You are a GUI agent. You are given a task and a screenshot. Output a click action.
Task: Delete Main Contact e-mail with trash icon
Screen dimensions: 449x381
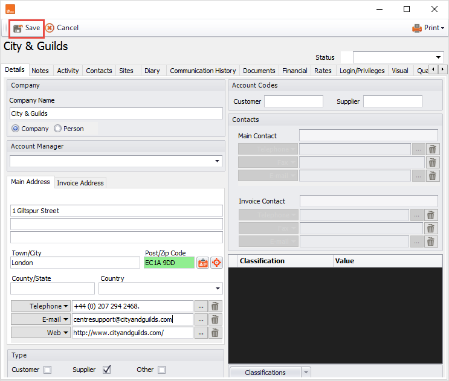[433, 176]
